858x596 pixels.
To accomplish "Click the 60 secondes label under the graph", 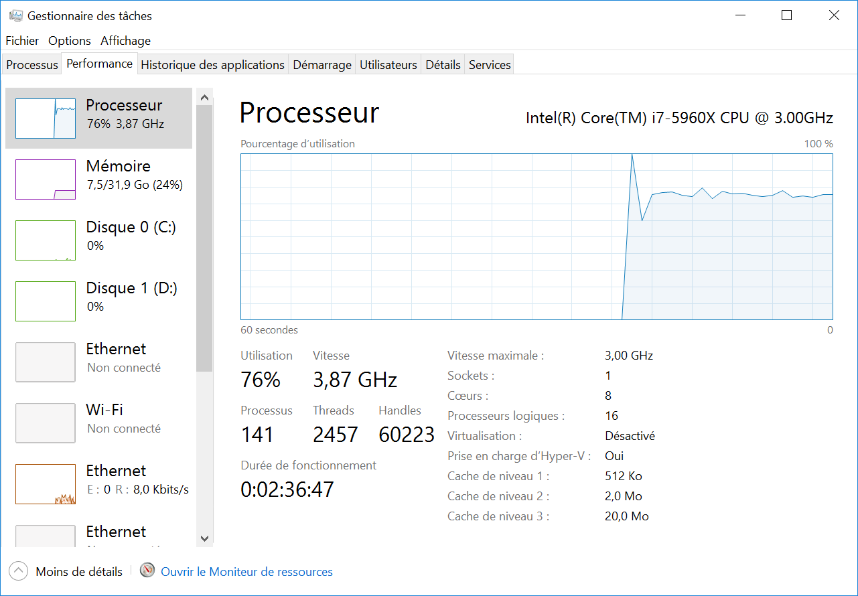I will (x=269, y=330).
